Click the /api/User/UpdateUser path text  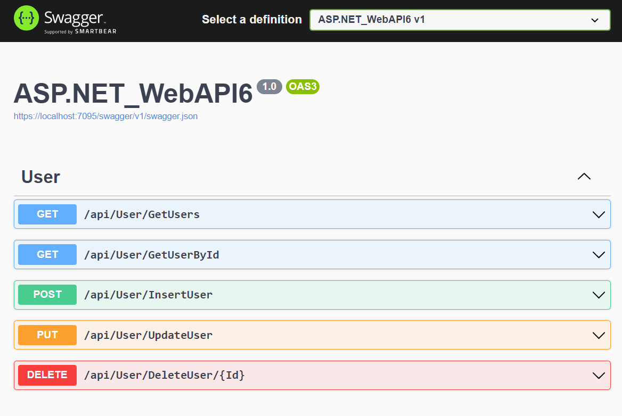149,335
